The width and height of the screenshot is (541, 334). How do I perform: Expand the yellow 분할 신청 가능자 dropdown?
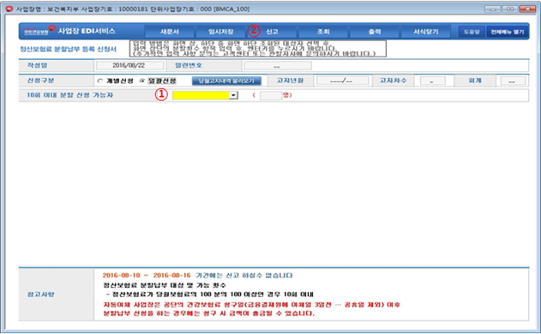point(233,95)
